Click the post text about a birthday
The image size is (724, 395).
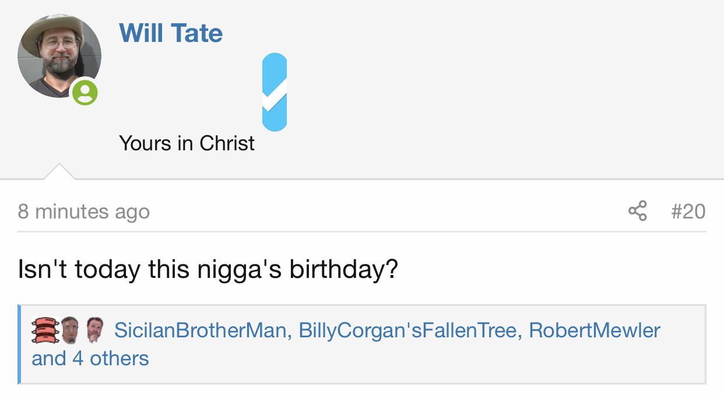click(x=208, y=270)
